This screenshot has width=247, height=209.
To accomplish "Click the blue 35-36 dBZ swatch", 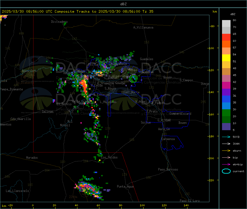I will (226, 99).
